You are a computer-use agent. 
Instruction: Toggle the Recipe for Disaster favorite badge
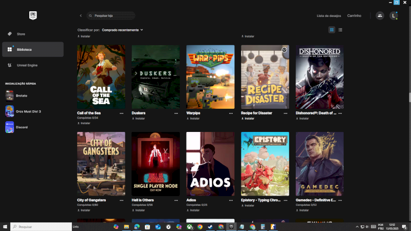pos(284,49)
